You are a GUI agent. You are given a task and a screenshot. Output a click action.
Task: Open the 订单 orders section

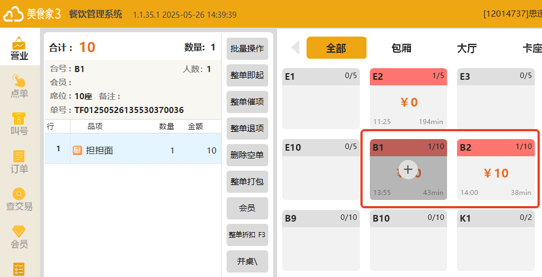[x=19, y=161]
